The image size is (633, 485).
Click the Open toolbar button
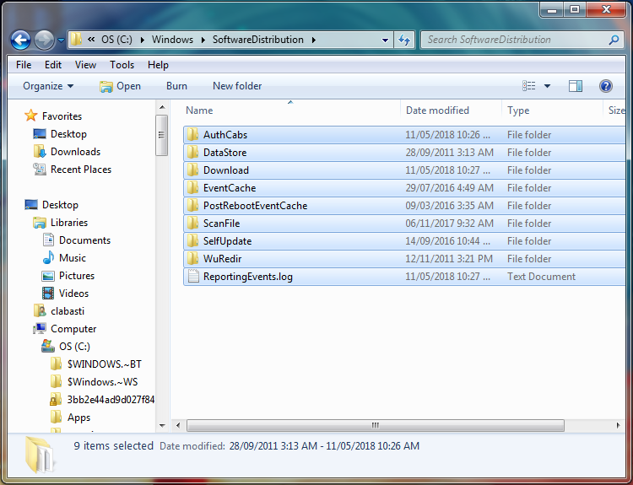click(x=121, y=86)
